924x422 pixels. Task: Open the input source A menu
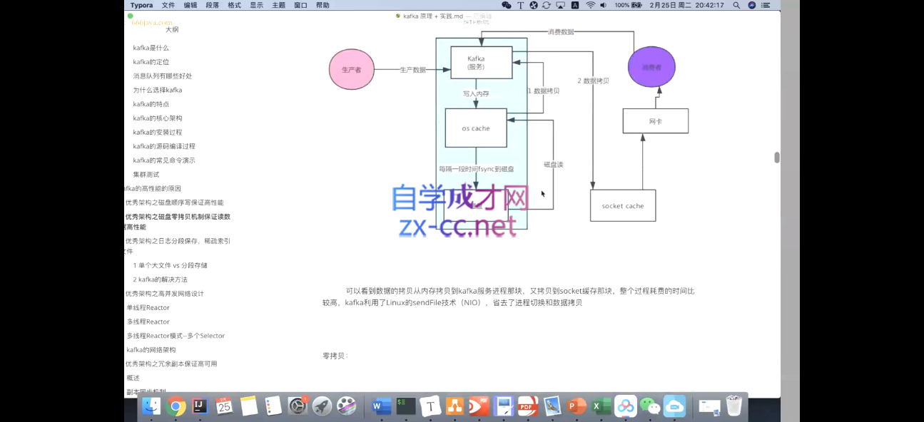(x=575, y=5)
